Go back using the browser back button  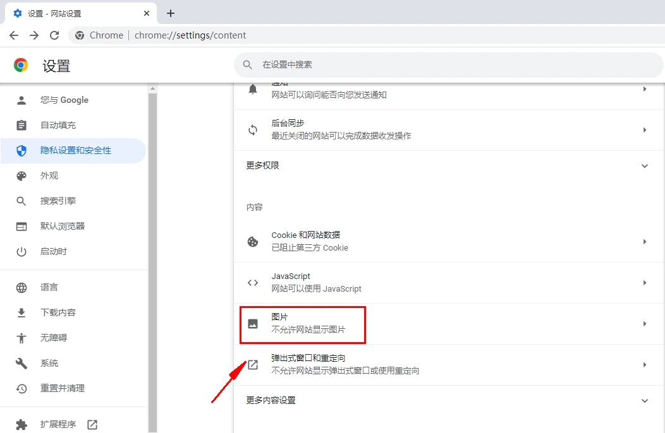click(x=14, y=35)
